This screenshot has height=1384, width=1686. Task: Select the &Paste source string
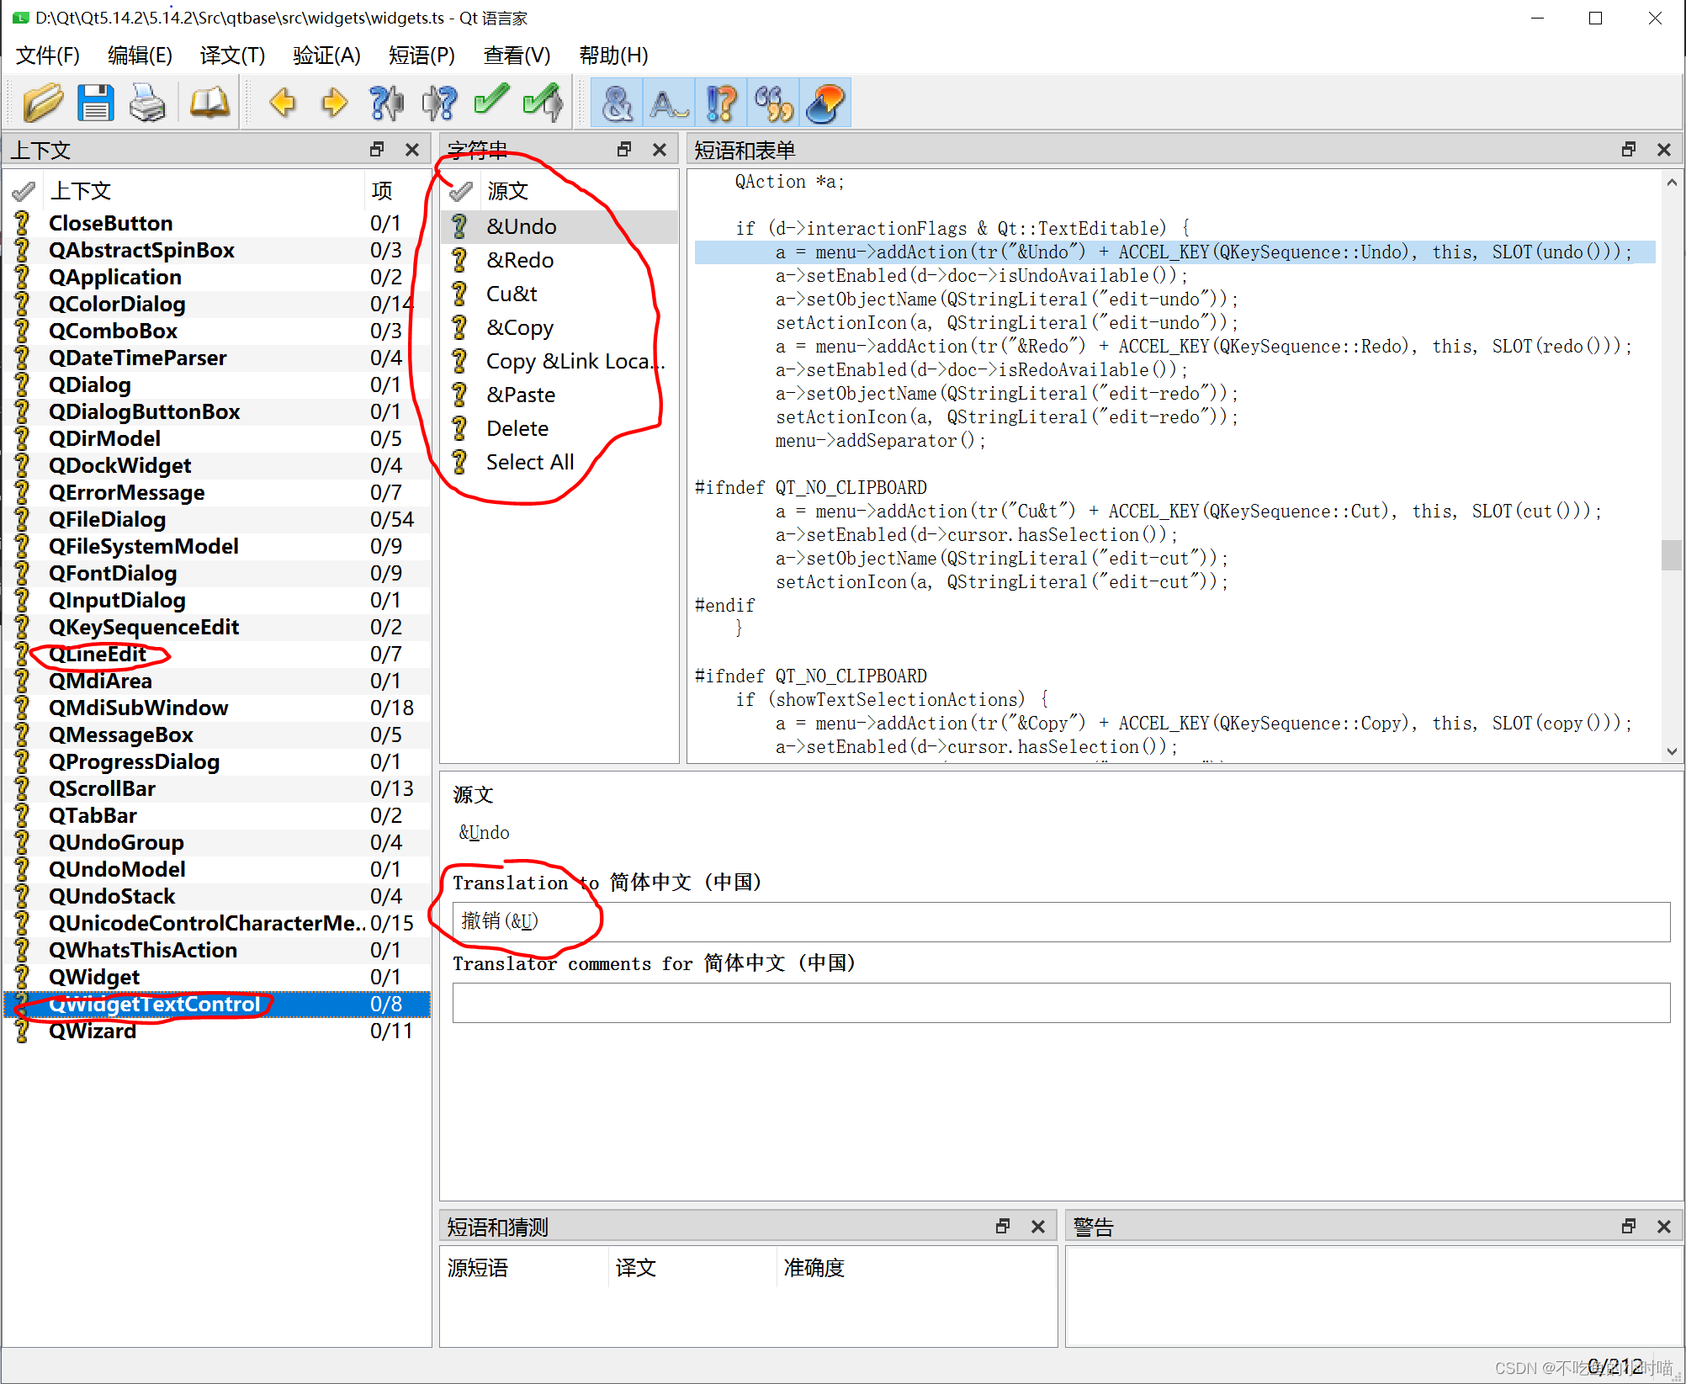click(521, 395)
